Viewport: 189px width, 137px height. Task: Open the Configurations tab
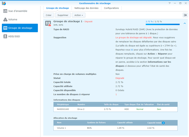coord(111,8)
